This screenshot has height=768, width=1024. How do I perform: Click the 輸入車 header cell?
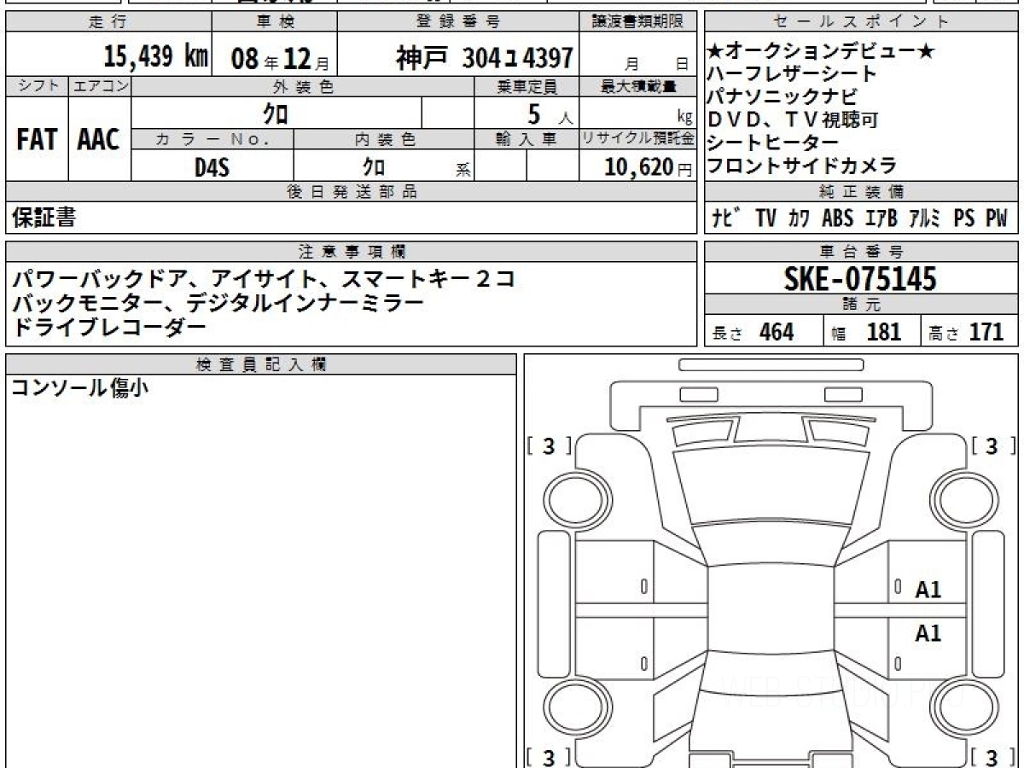point(527,139)
